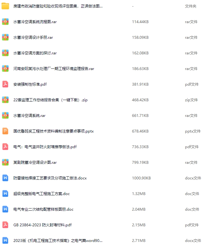Click Word icon beside 电气专业二次结构配管样板图册.doc
The width and height of the screenshot is (210, 246).
[5, 209]
